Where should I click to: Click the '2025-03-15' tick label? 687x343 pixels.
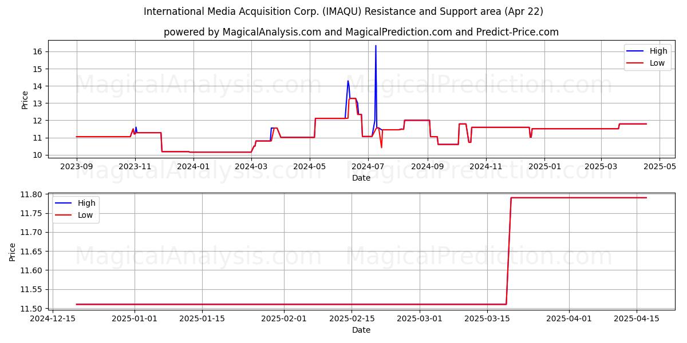click(x=487, y=318)
